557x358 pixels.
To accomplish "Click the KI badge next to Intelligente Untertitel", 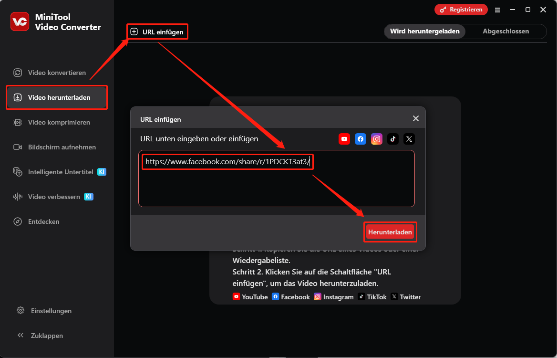I will click(x=102, y=172).
